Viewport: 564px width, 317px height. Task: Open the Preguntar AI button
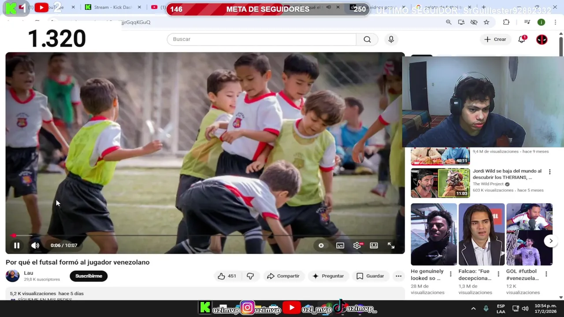click(328, 276)
